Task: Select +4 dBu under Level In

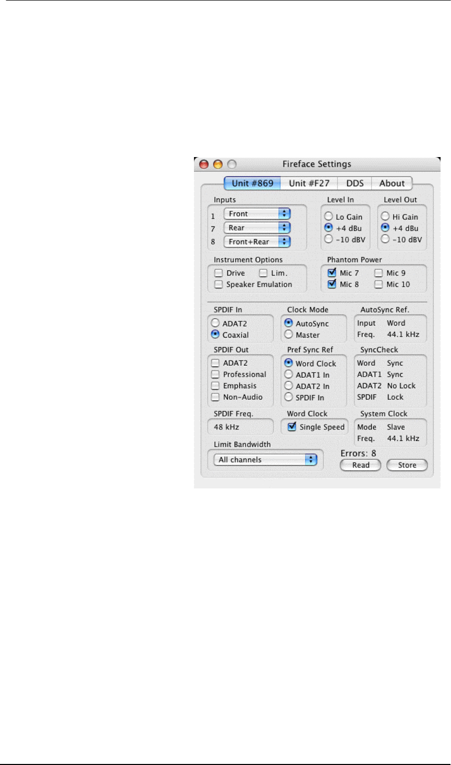Action: point(328,228)
